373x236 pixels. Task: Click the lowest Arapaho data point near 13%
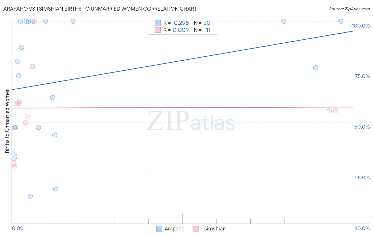30,196
